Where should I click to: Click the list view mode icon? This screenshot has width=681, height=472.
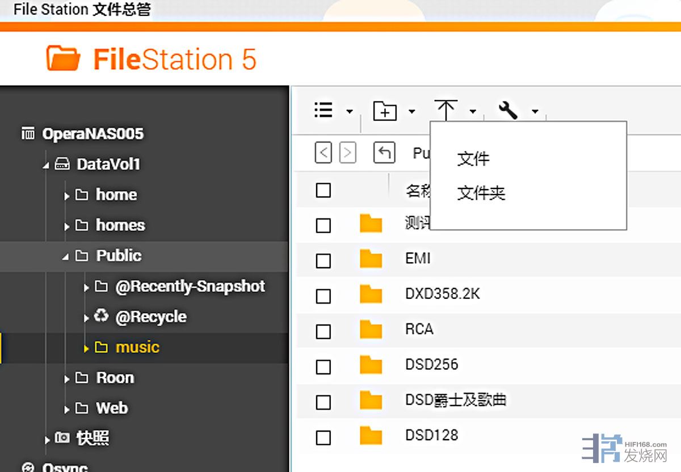(323, 110)
